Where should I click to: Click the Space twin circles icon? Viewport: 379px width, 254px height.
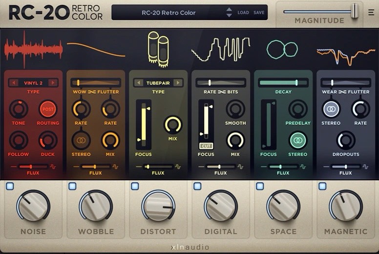282,49
